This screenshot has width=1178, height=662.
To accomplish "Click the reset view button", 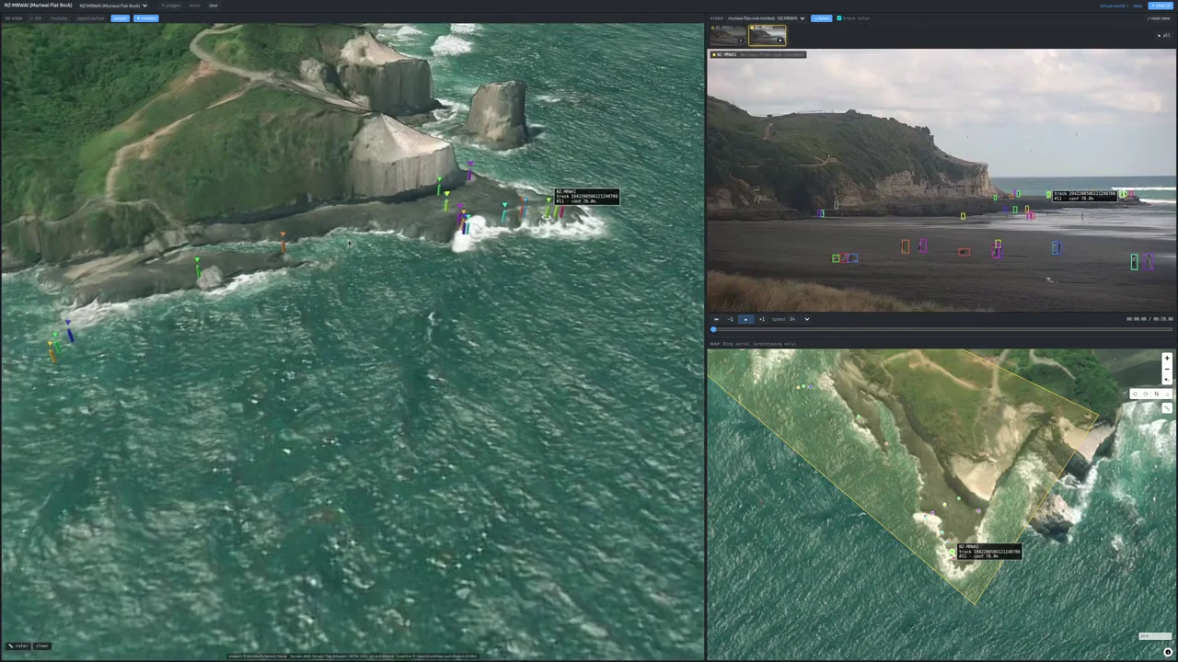I will click(x=1160, y=18).
